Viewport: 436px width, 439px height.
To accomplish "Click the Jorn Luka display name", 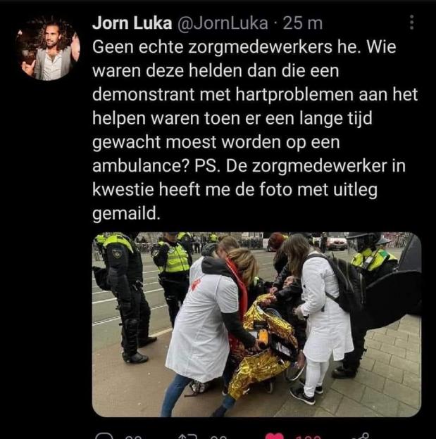I will click(x=132, y=23).
